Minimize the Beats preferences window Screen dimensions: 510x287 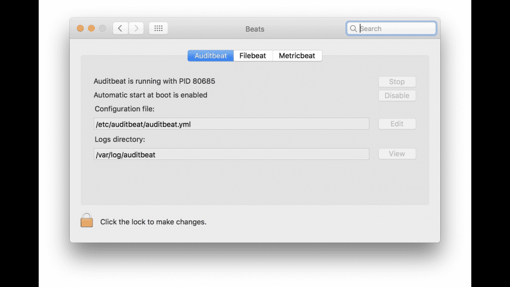click(x=91, y=28)
